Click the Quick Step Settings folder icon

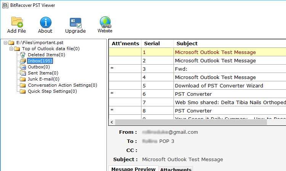(23, 91)
